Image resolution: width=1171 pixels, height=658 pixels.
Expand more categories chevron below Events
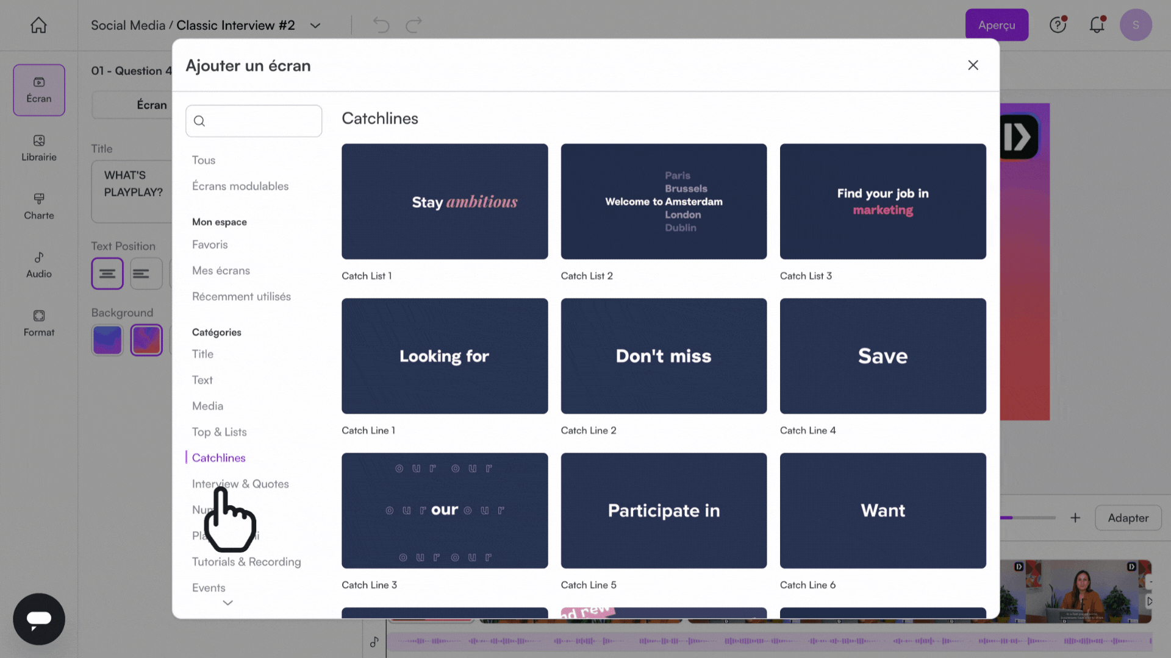pyautogui.click(x=227, y=603)
